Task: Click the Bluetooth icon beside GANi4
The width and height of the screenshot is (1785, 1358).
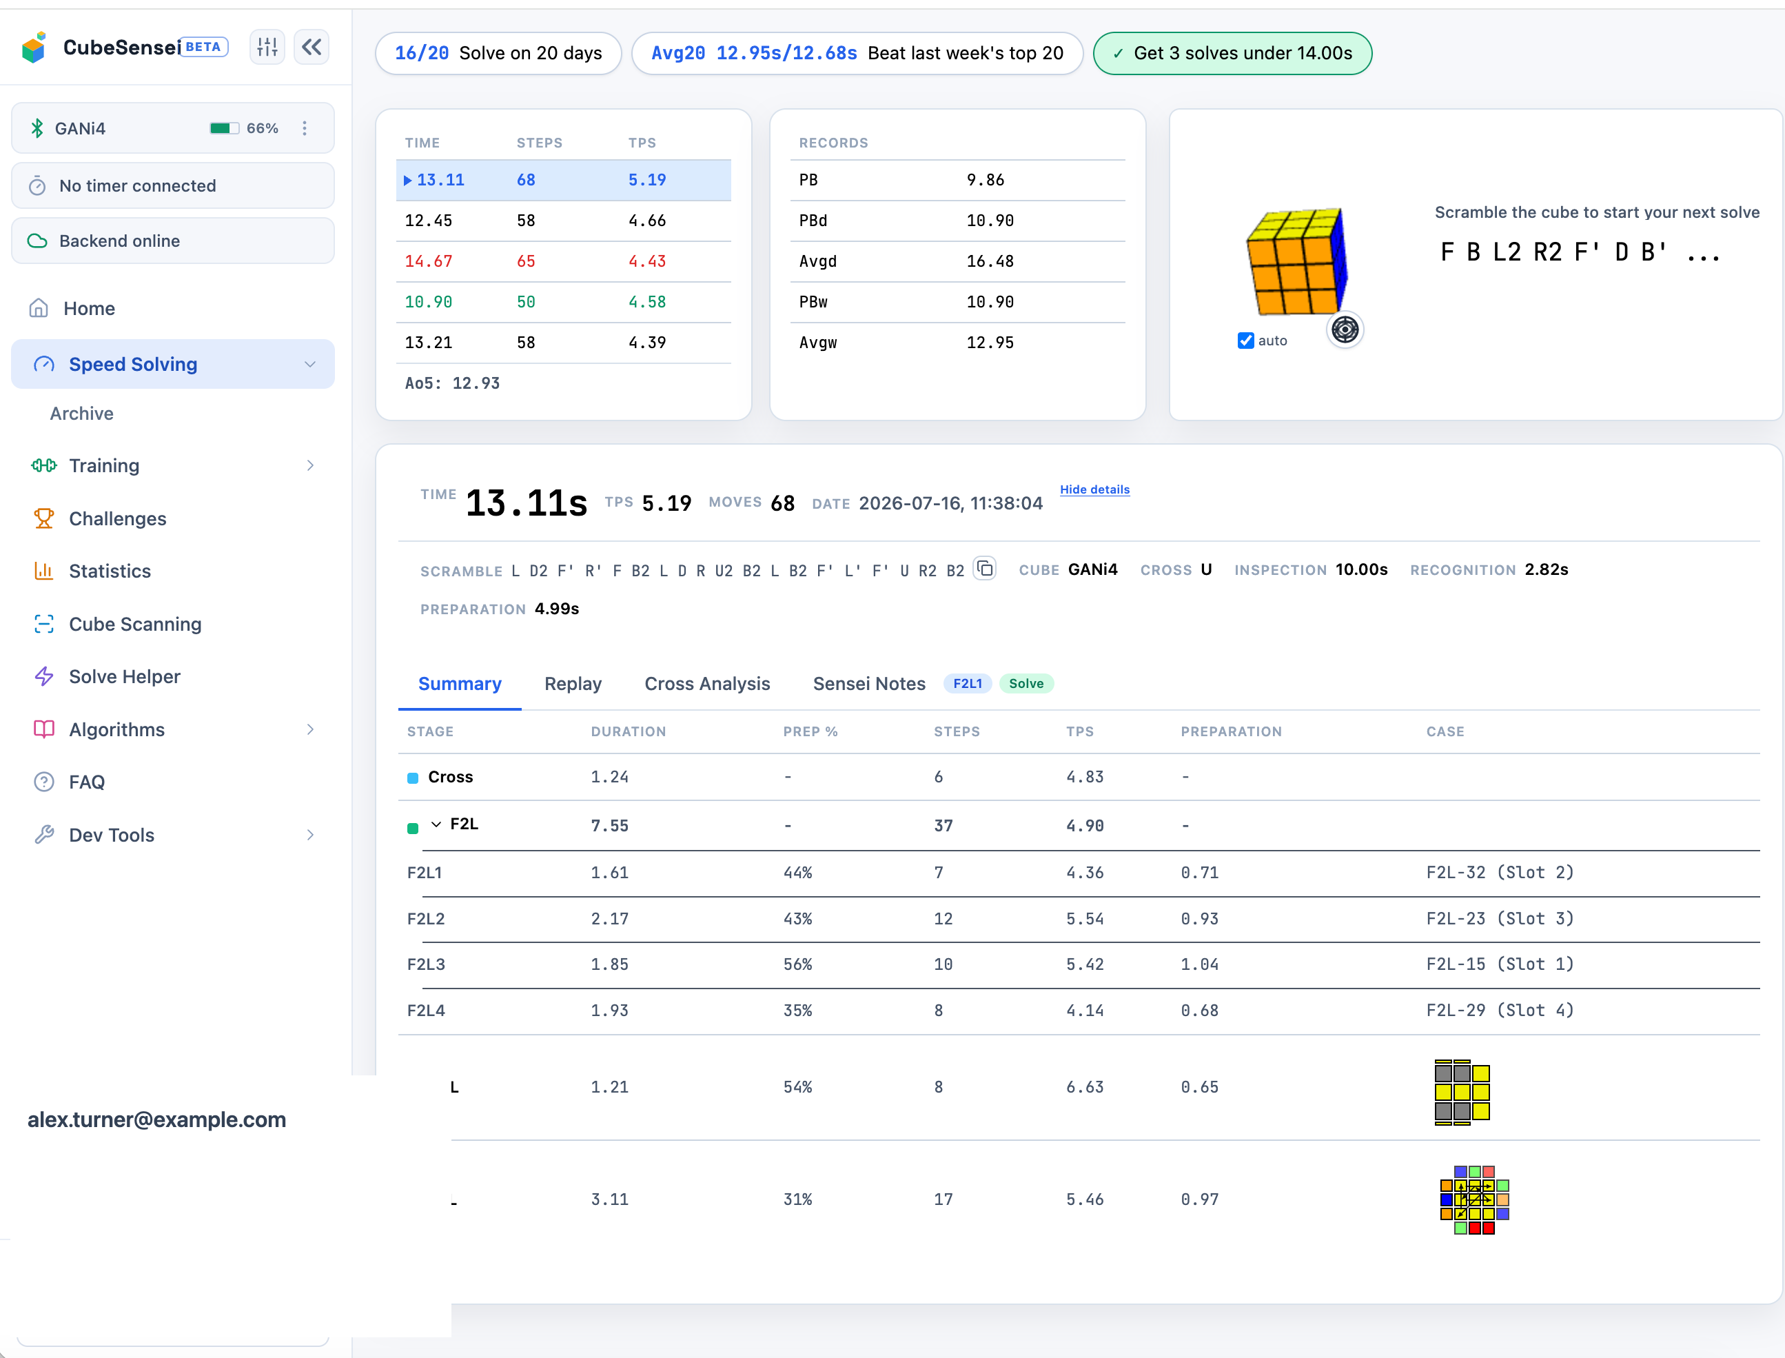Action: [x=37, y=128]
